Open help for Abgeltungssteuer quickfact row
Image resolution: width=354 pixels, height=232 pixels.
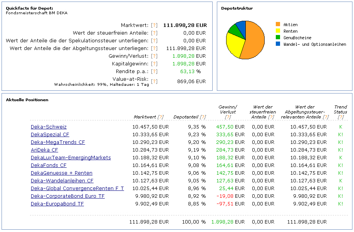point(154,48)
